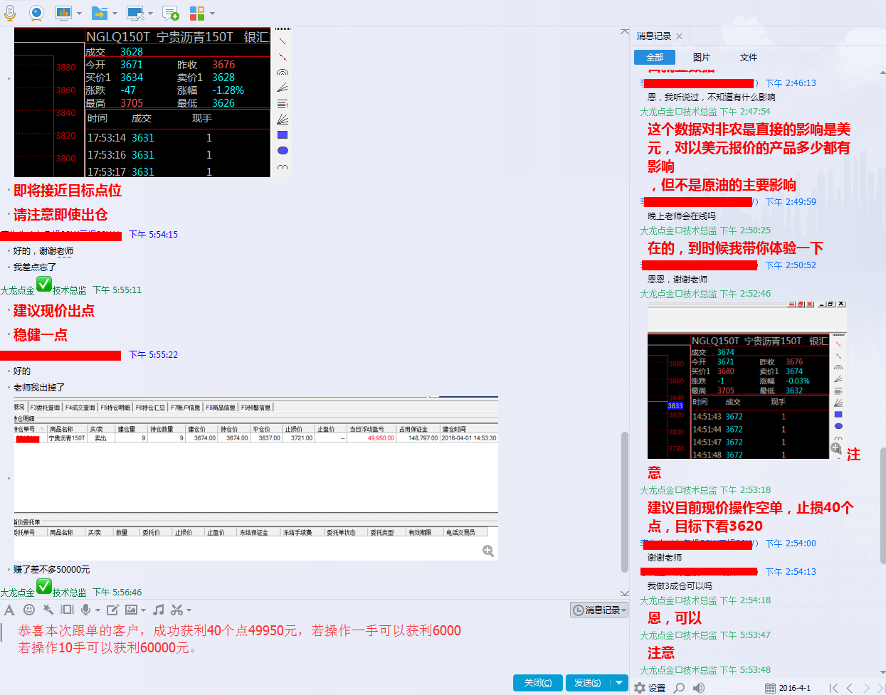Viewport: 886px width, 695px height.
Task: Switch to the 图片 tab
Action: pos(702,58)
